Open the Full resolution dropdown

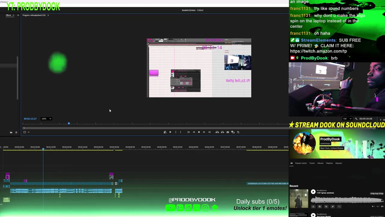[347, 118]
